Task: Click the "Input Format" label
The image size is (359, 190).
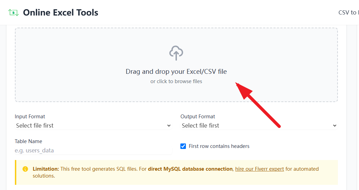Action: 30,117
